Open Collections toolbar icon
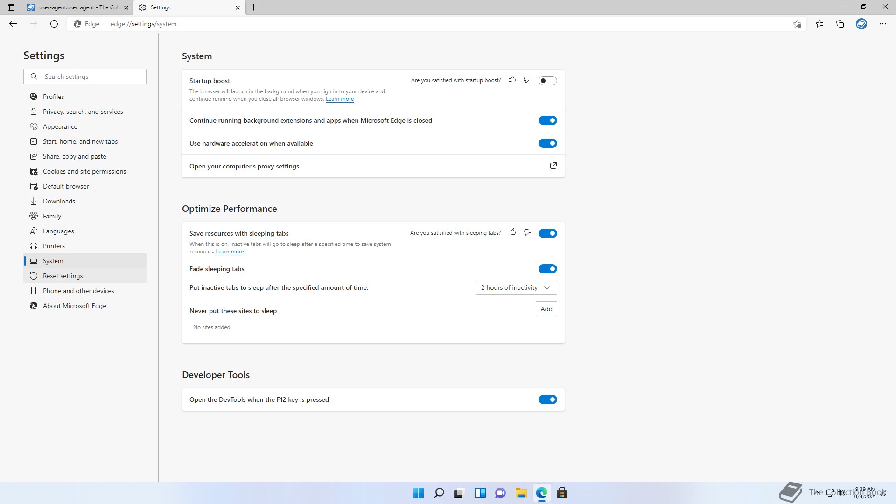 tap(840, 24)
